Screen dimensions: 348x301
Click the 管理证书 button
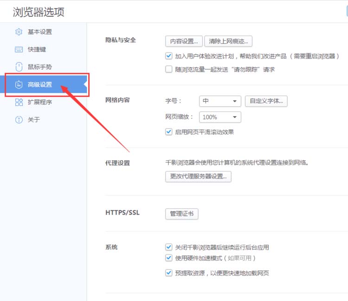pos(181,214)
